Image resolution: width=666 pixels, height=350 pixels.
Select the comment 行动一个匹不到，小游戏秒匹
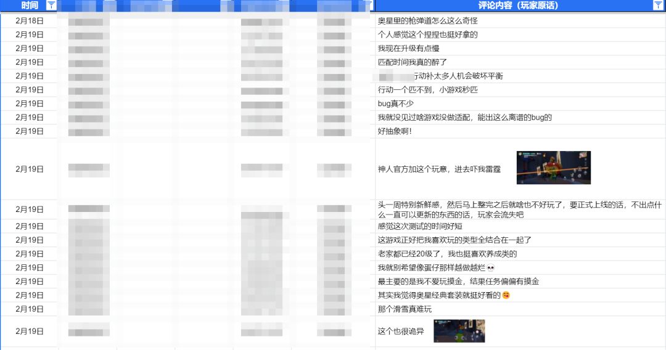(x=427, y=89)
